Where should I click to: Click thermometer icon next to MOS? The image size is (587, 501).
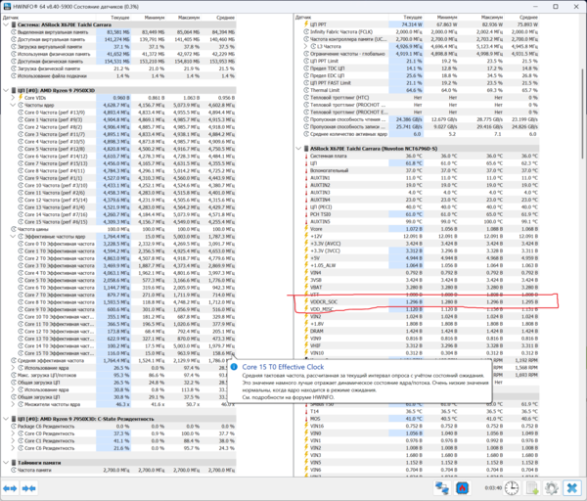click(x=306, y=419)
